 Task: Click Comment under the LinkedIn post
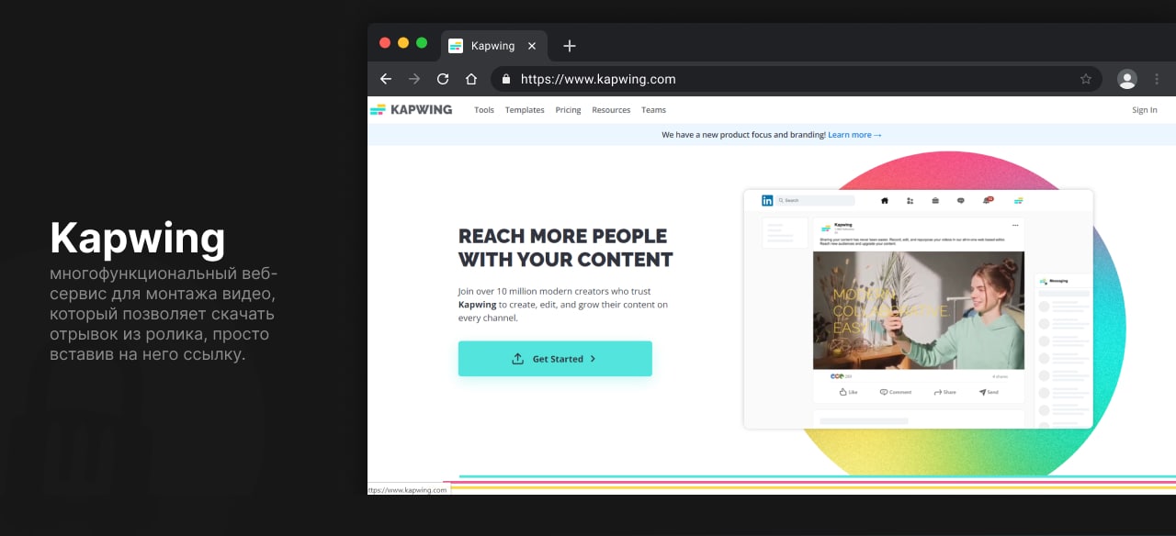896,392
